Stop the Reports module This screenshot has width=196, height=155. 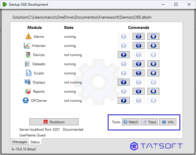153,91
